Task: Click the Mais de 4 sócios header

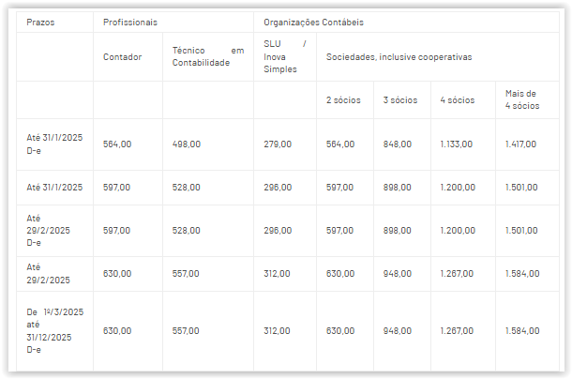Action: [521, 99]
